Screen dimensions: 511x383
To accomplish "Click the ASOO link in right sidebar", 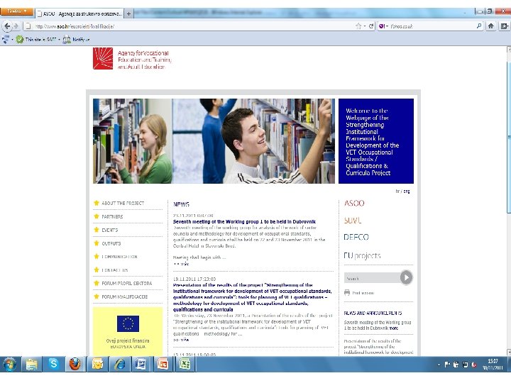I will click(354, 204).
